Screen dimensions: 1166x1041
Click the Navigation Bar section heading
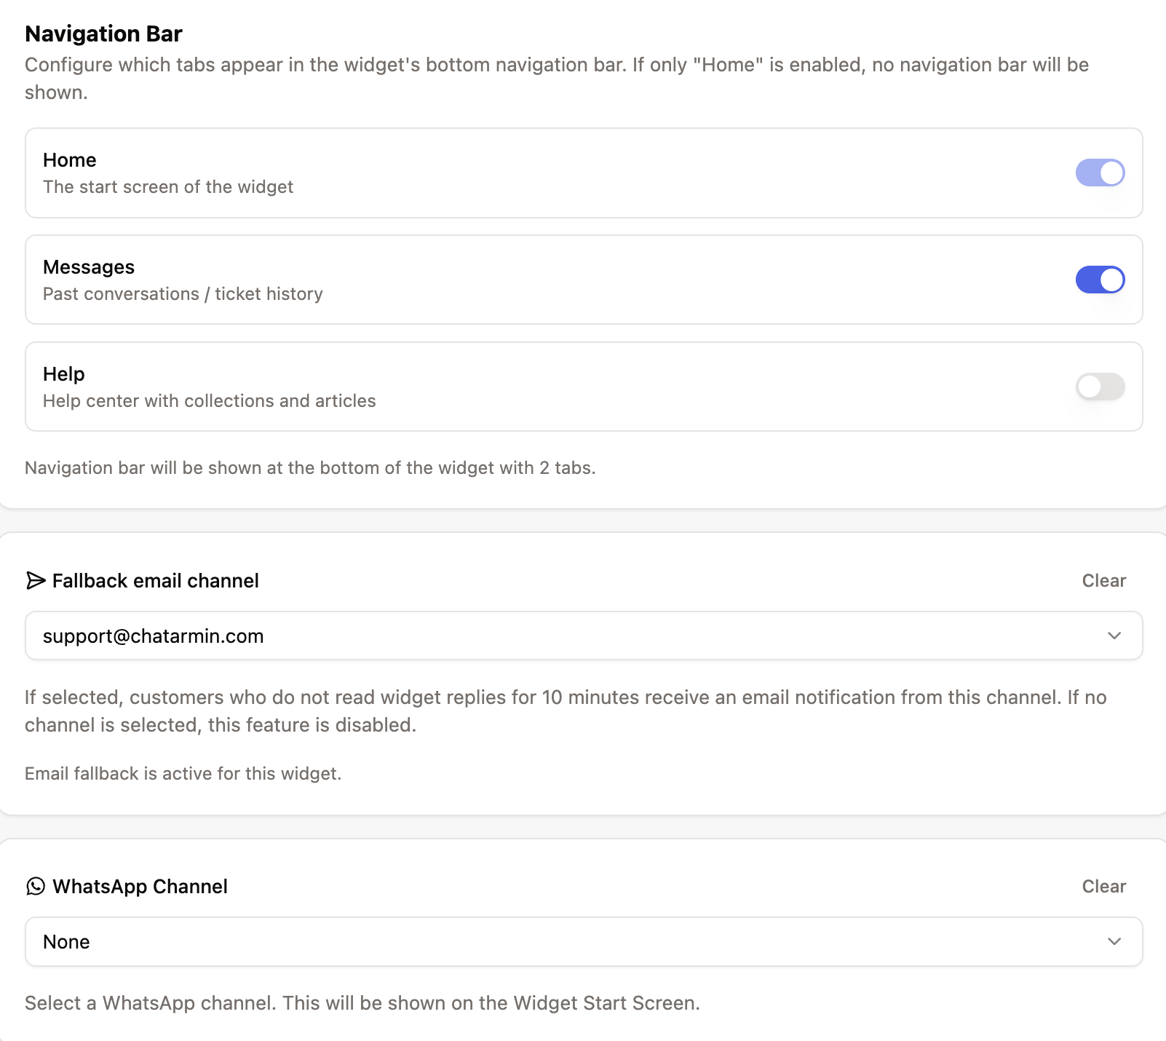pyautogui.click(x=103, y=34)
